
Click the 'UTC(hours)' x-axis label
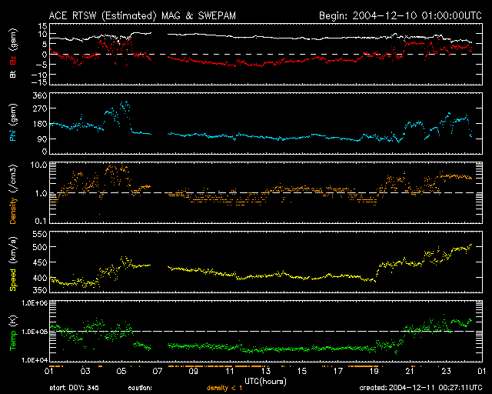(x=265, y=382)
